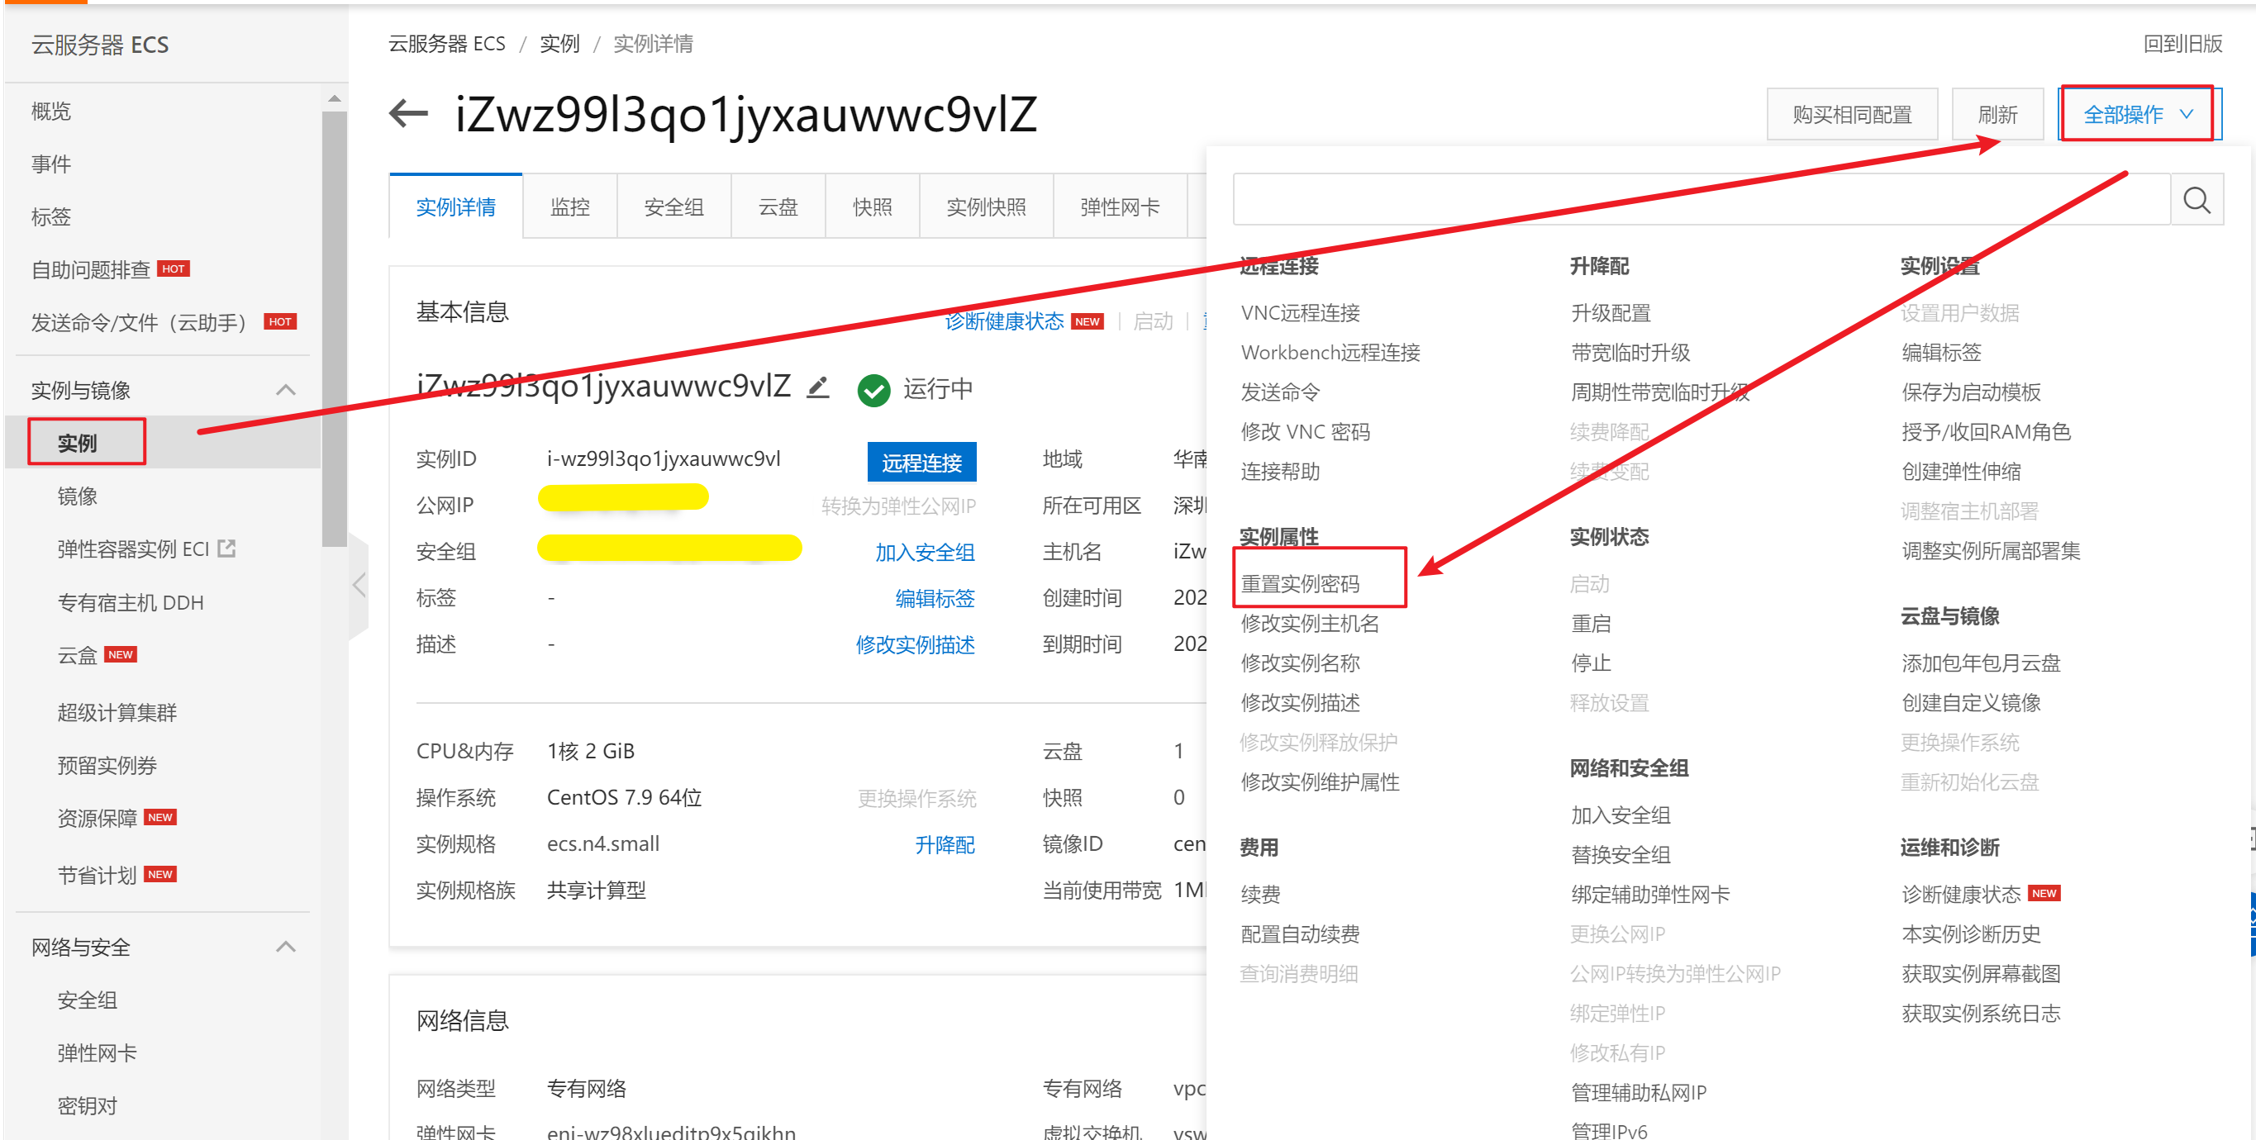
Task: Select Workbench远程连接 menu entry
Action: click(1330, 353)
